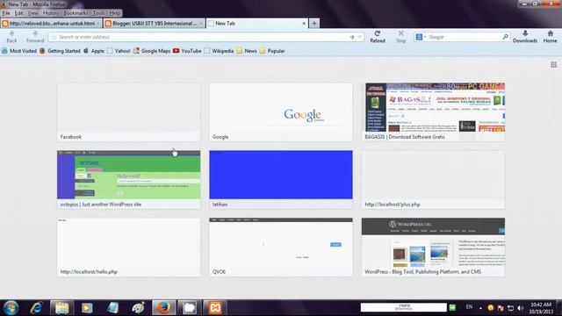Open the search engine selector dropdown
Screen dimensions: 562x316
(421, 37)
